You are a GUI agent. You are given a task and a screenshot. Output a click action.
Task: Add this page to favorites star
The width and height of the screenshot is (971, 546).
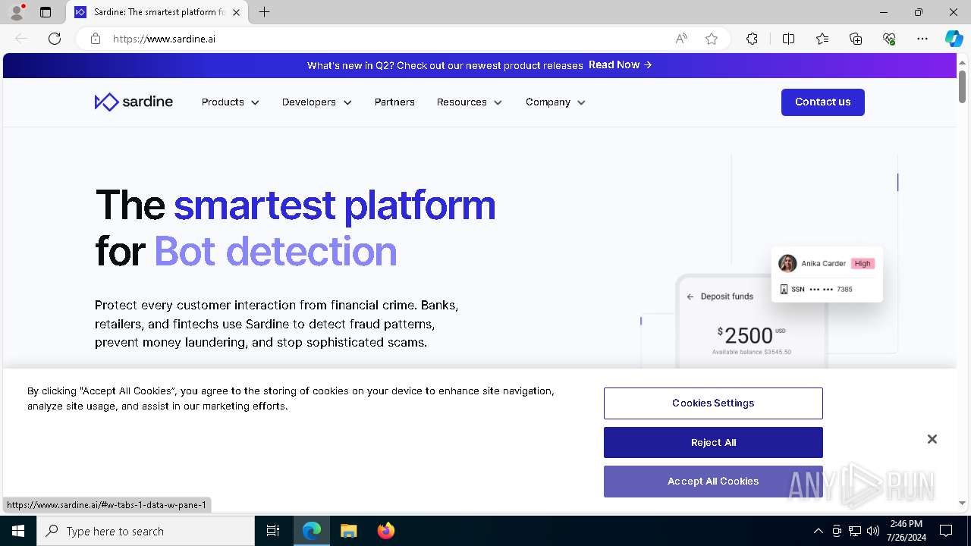pos(712,39)
